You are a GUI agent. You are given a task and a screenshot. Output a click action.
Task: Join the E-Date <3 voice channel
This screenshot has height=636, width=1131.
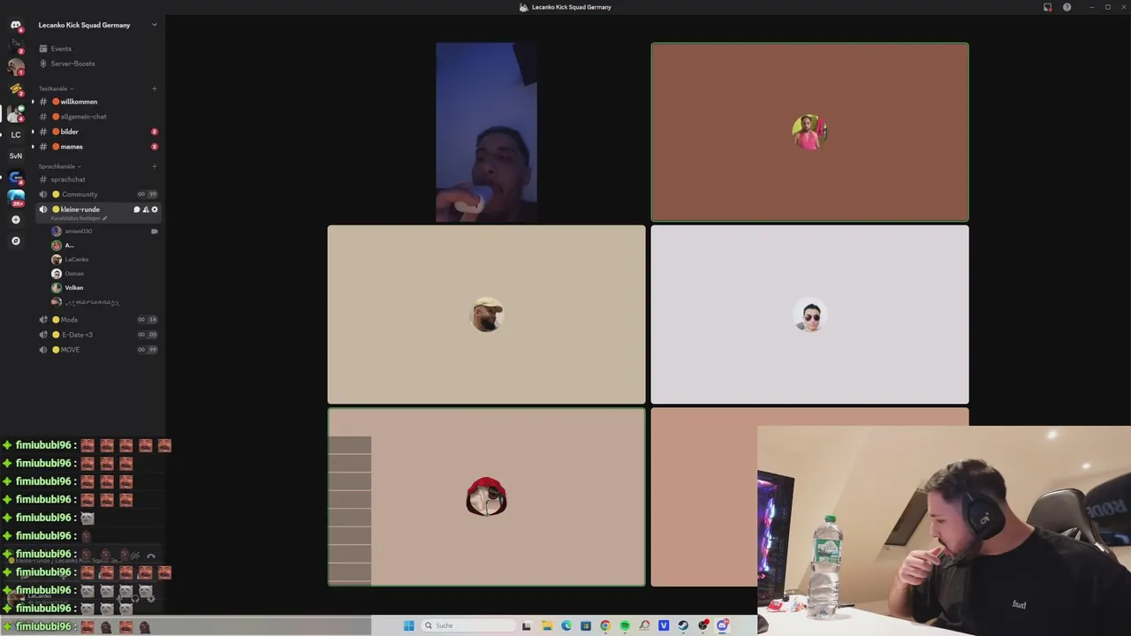(97, 335)
